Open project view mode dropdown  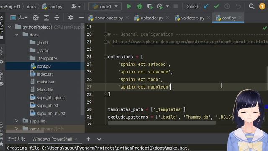pyautogui.click(x=19, y=18)
